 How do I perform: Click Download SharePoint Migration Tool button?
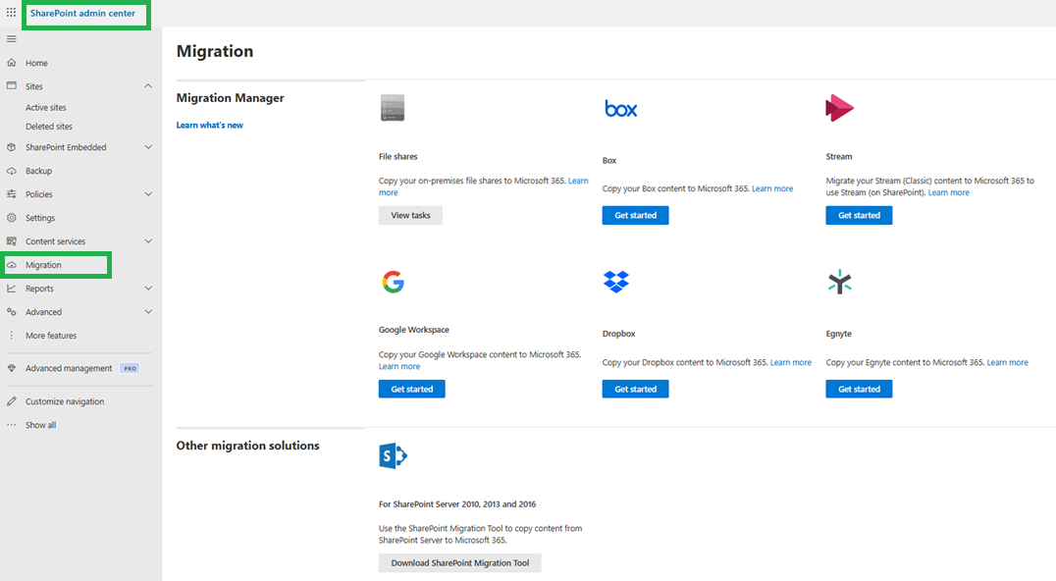(460, 562)
